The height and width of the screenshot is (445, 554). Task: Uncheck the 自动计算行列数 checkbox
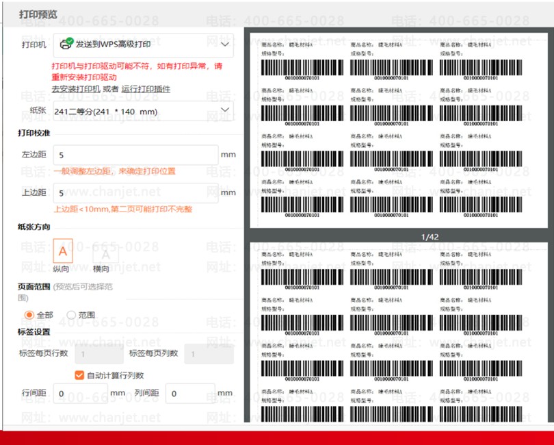(x=79, y=375)
